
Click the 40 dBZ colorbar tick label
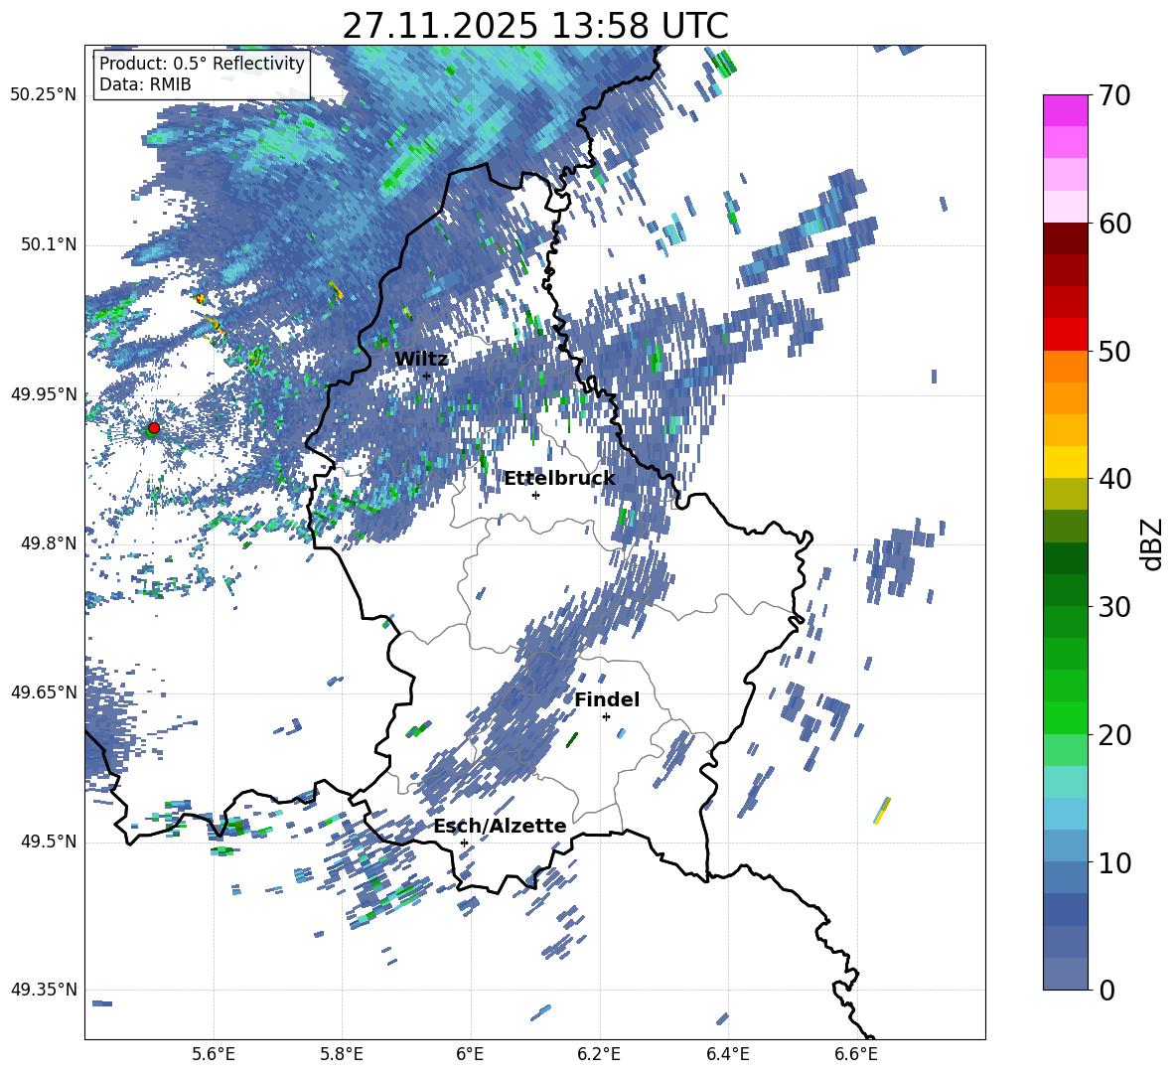coord(1115,479)
